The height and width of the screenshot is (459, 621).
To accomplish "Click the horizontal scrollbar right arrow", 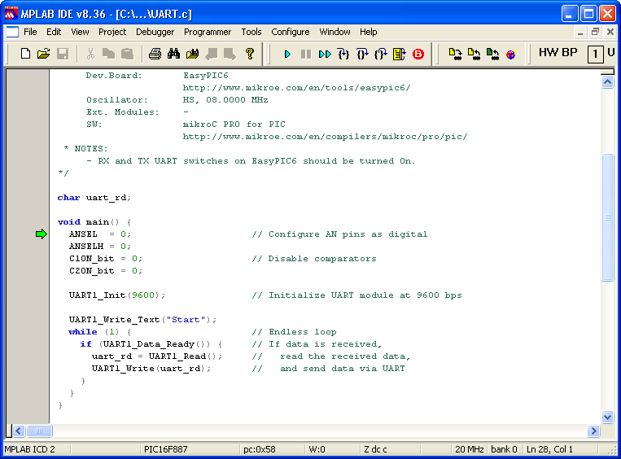I will [x=593, y=431].
